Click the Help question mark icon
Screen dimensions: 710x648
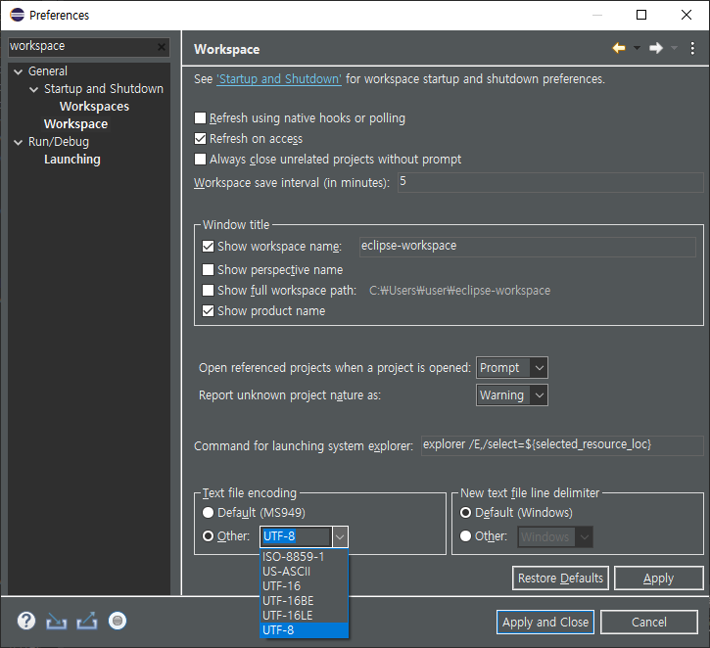coord(26,621)
